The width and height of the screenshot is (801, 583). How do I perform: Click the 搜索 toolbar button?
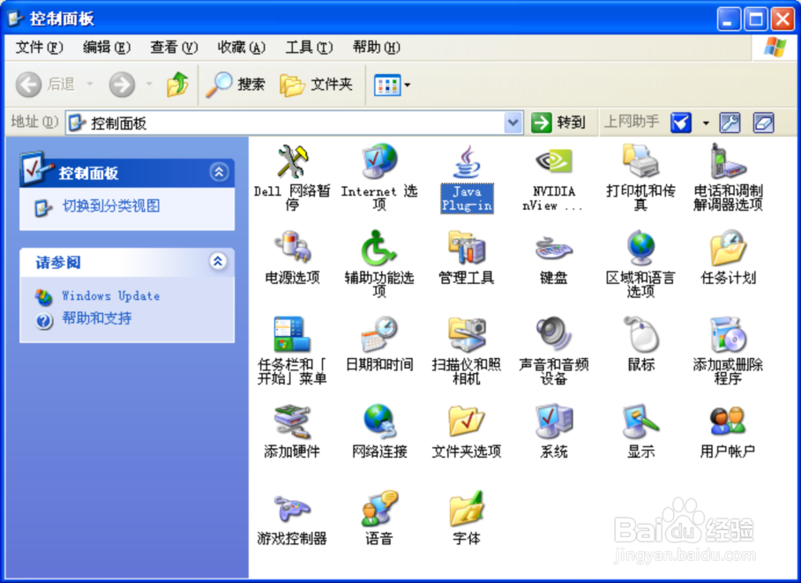tap(236, 85)
